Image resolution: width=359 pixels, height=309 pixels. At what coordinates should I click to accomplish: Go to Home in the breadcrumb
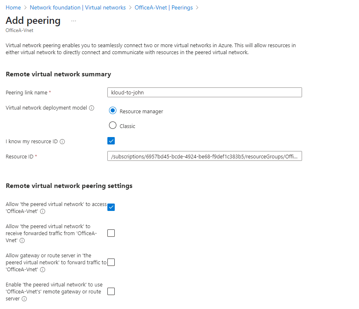13,8
